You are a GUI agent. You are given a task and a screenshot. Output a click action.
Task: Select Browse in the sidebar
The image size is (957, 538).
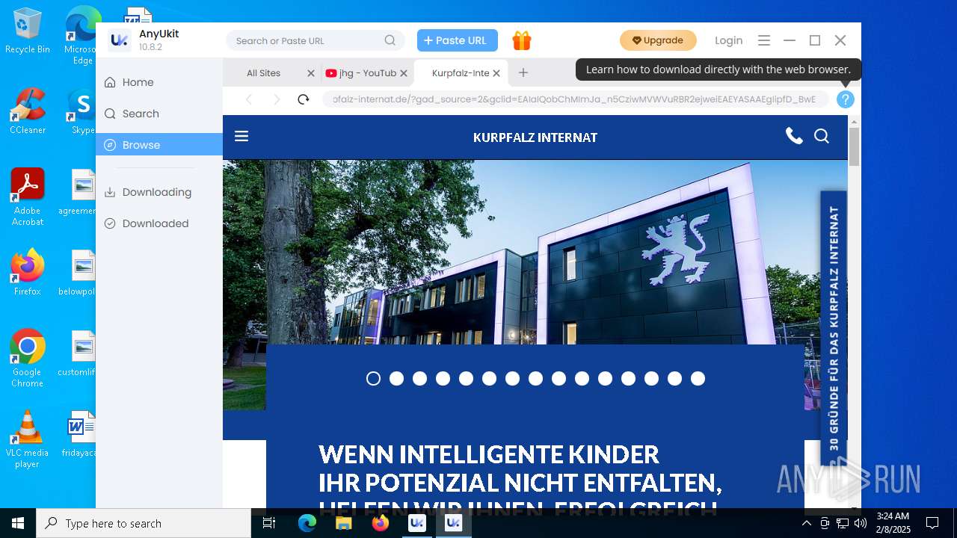pos(159,145)
